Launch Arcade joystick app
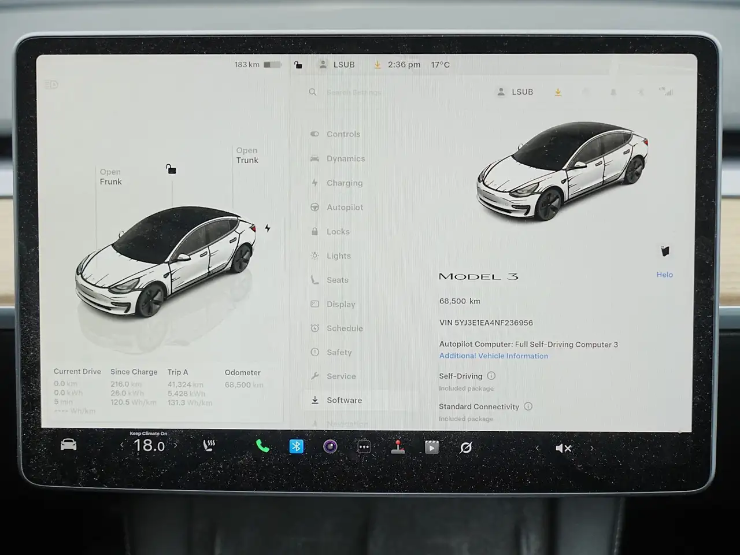 click(398, 447)
